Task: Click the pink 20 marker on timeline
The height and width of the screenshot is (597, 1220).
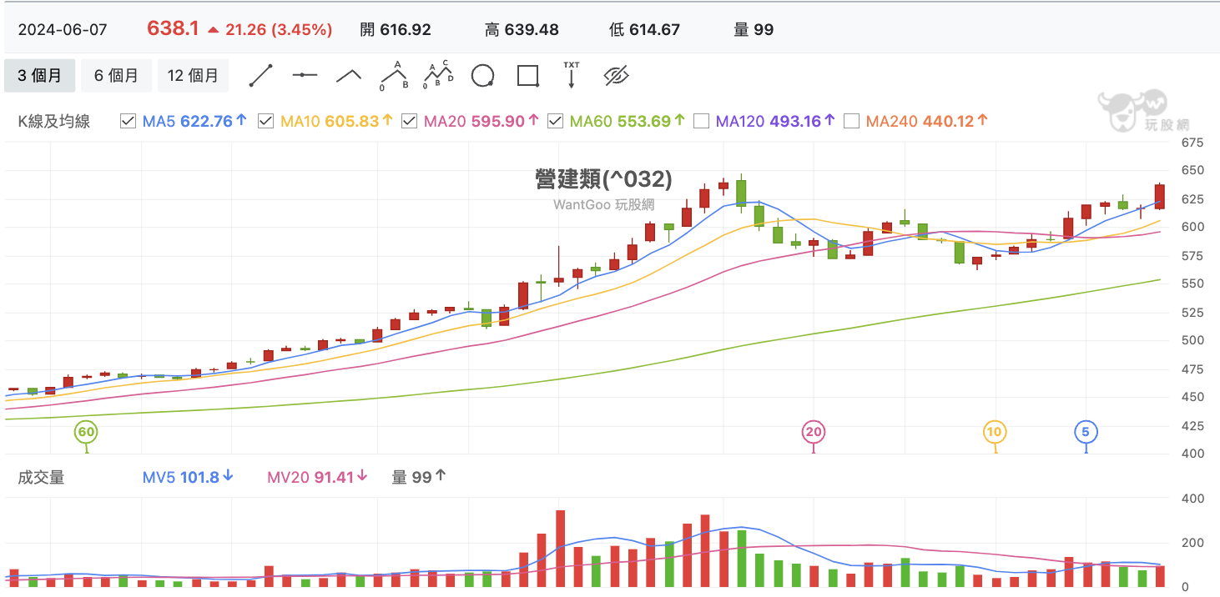Action: [814, 432]
